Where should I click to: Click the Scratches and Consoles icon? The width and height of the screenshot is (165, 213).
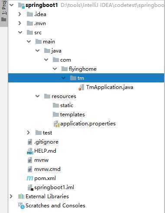tap(21, 206)
